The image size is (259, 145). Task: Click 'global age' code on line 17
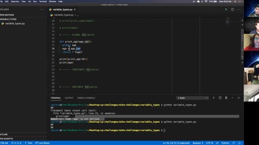click(x=69, y=45)
